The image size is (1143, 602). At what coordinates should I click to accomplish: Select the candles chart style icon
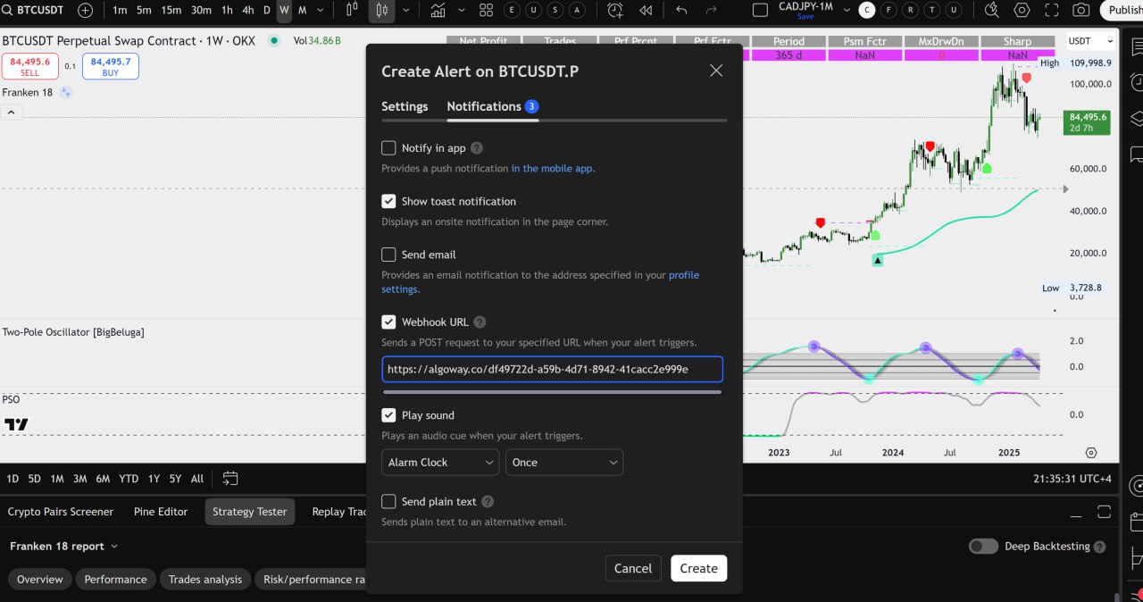click(x=382, y=11)
